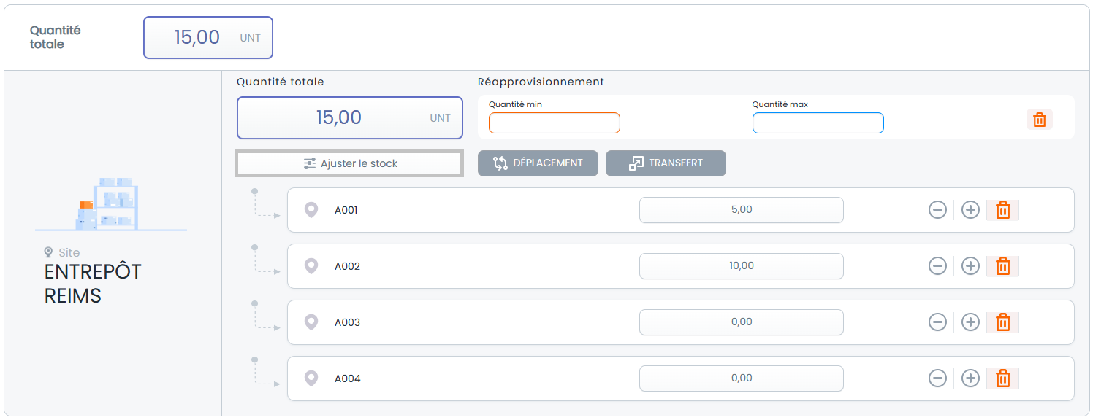
Task: Click the Ajuster le stock button
Action: click(x=349, y=163)
